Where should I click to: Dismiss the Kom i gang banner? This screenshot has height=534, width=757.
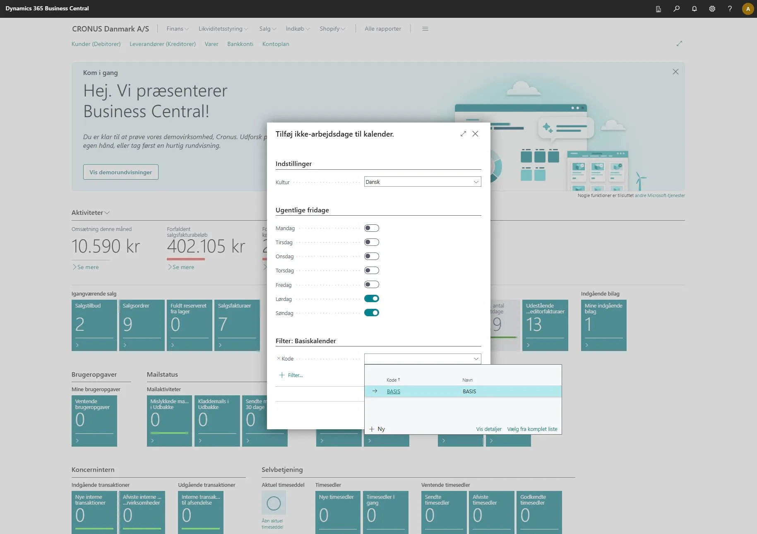[x=675, y=72]
